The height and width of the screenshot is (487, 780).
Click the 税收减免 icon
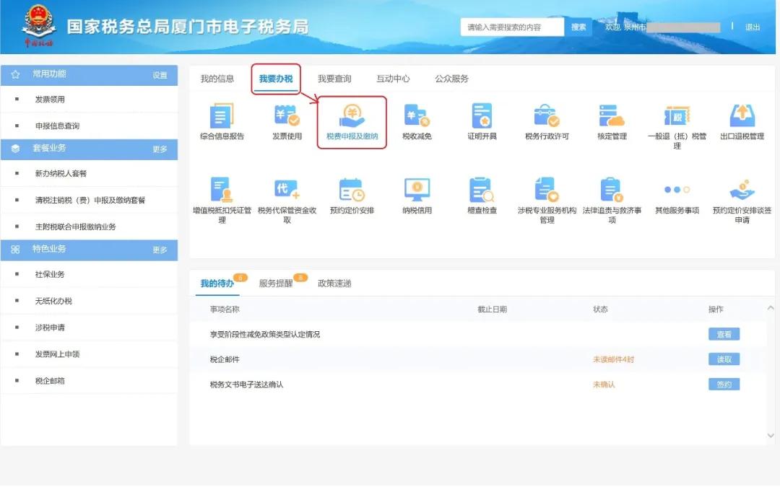pos(418,121)
